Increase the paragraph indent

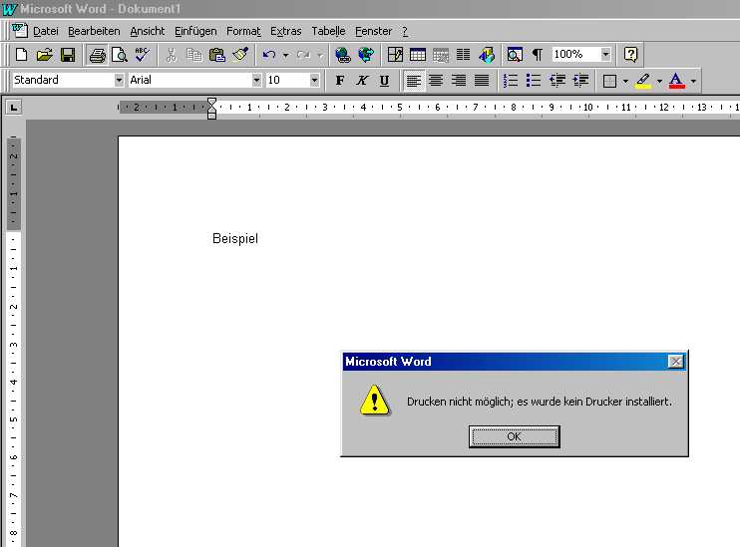(580, 81)
